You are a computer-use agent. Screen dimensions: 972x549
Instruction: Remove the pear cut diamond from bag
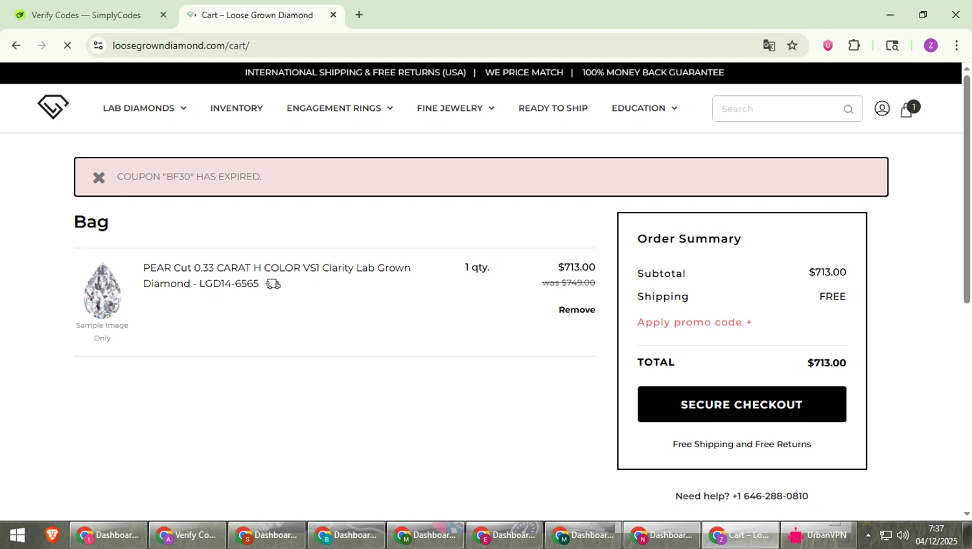(x=577, y=310)
